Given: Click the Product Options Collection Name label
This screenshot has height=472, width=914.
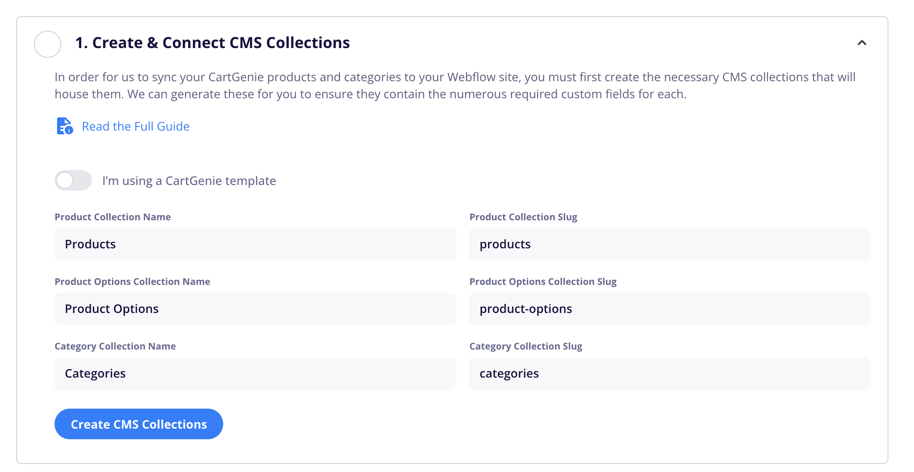Looking at the screenshot, I should 132,281.
